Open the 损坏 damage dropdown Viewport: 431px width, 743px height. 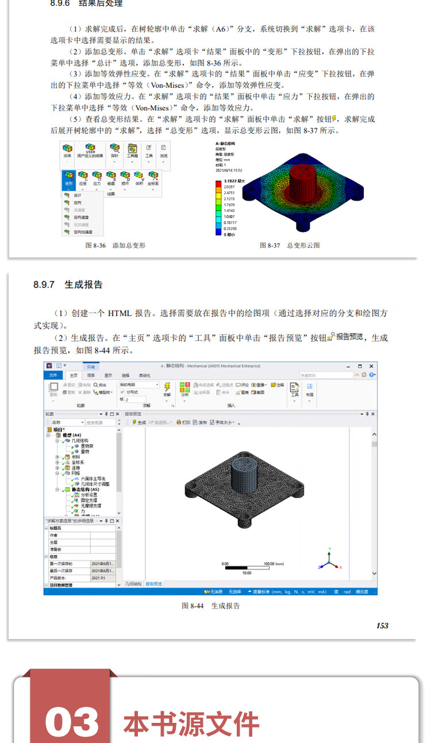(x=125, y=180)
